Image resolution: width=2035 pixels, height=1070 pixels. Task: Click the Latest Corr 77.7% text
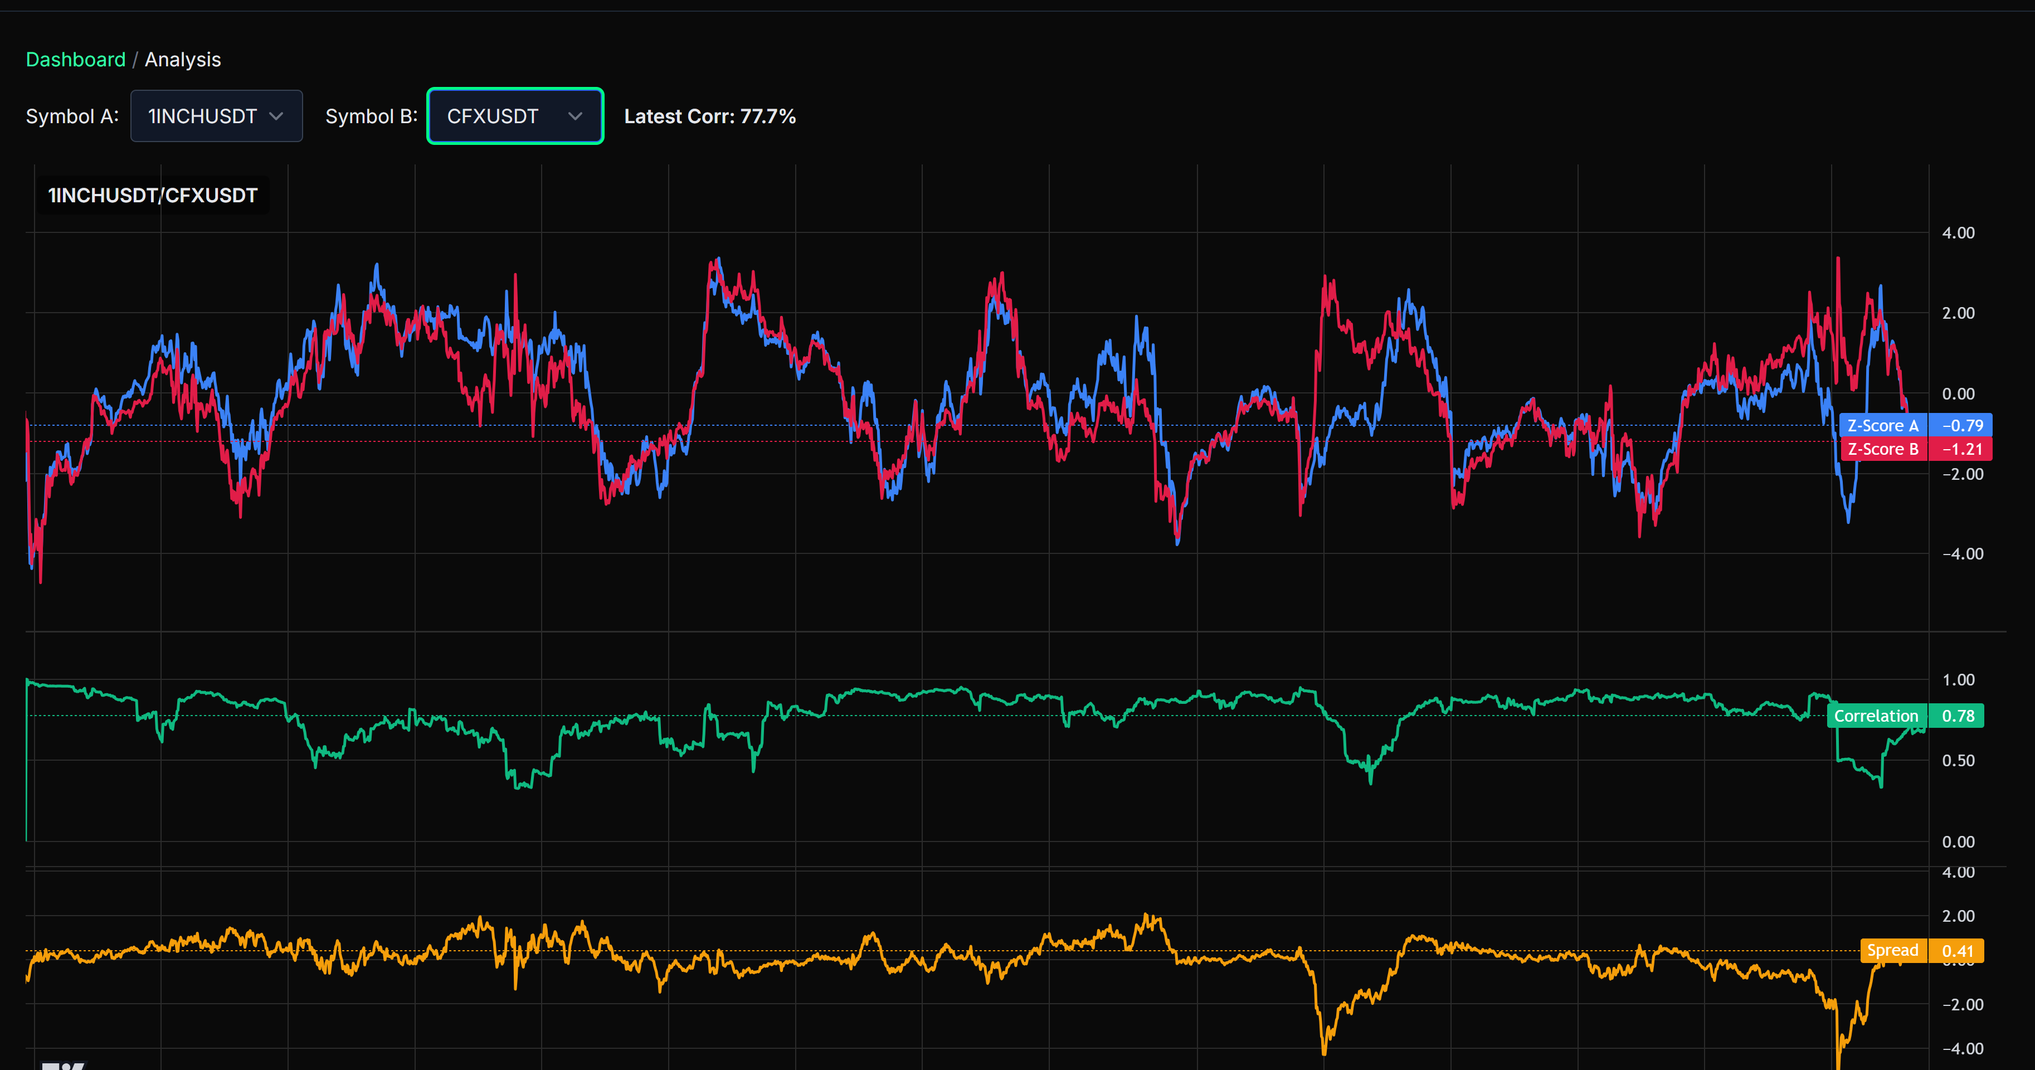click(709, 116)
